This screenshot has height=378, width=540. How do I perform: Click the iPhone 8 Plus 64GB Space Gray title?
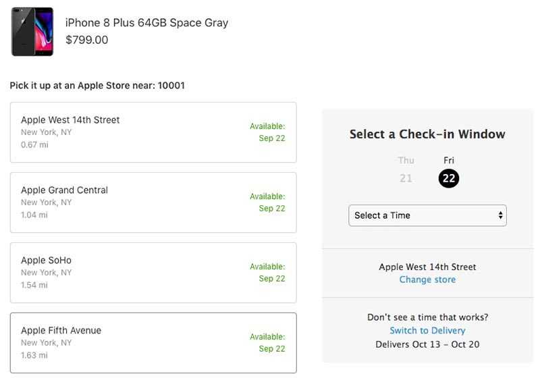146,23
